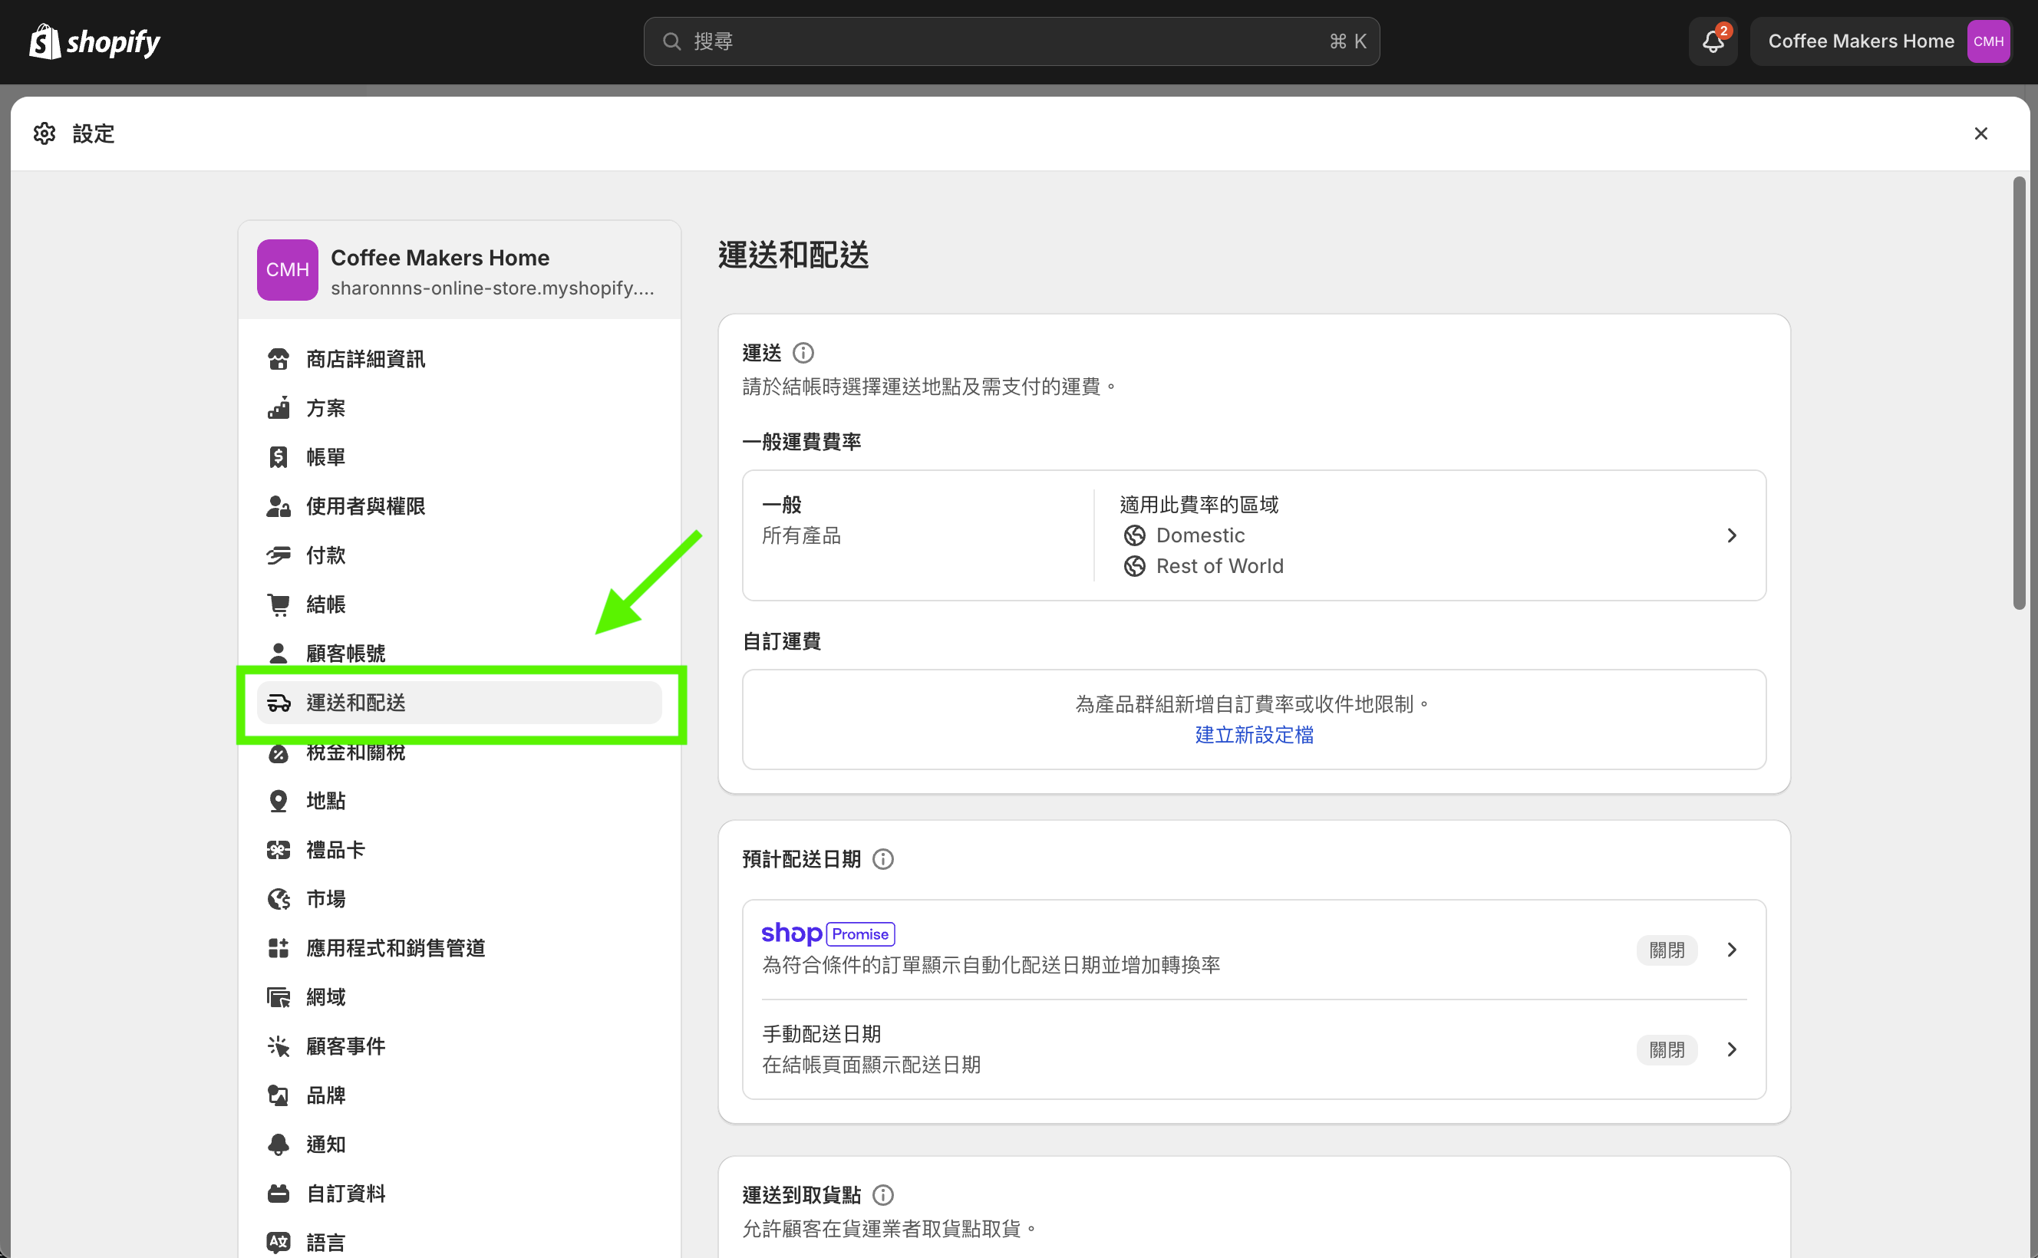Select 運送和配送 in sidebar
Image resolution: width=2038 pixels, height=1258 pixels.
(x=460, y=703)
